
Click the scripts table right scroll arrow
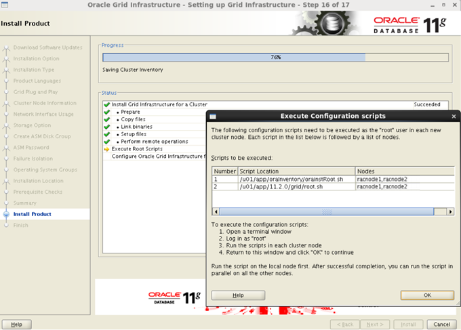click(x=450, y=211)
